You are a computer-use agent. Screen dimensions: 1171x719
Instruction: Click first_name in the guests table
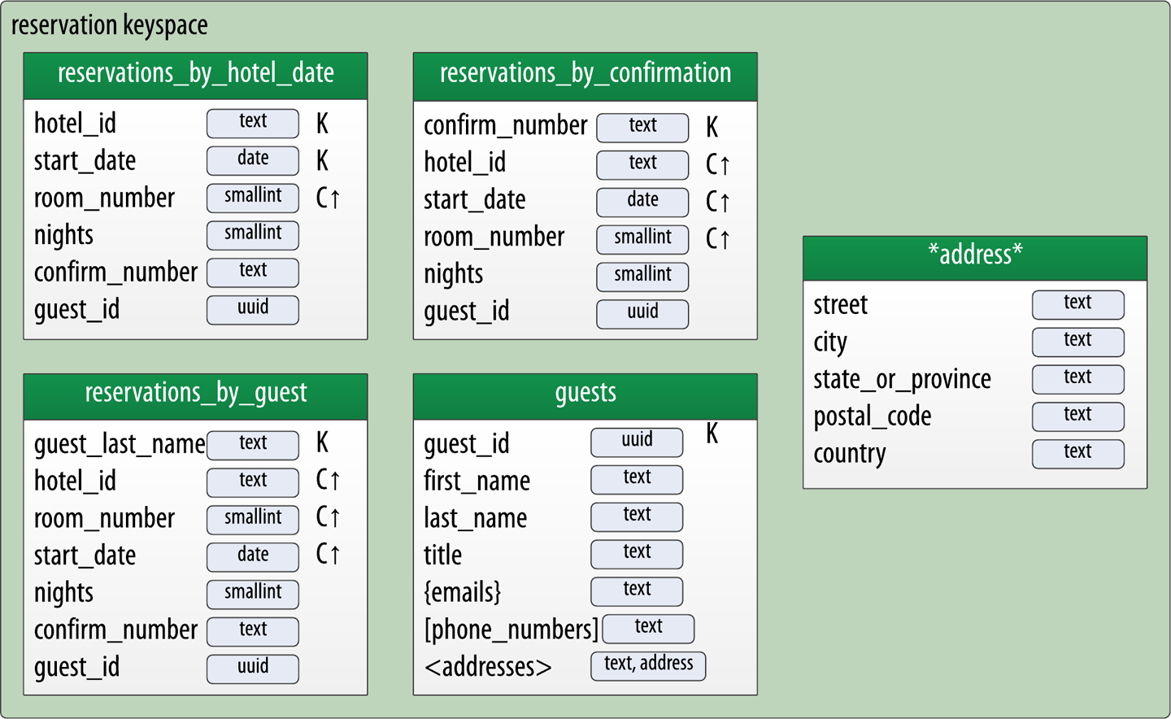pos(477,482)
